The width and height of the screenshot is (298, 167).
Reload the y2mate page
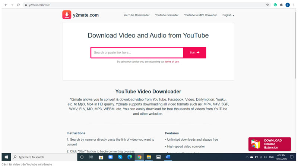coord(18,5)
